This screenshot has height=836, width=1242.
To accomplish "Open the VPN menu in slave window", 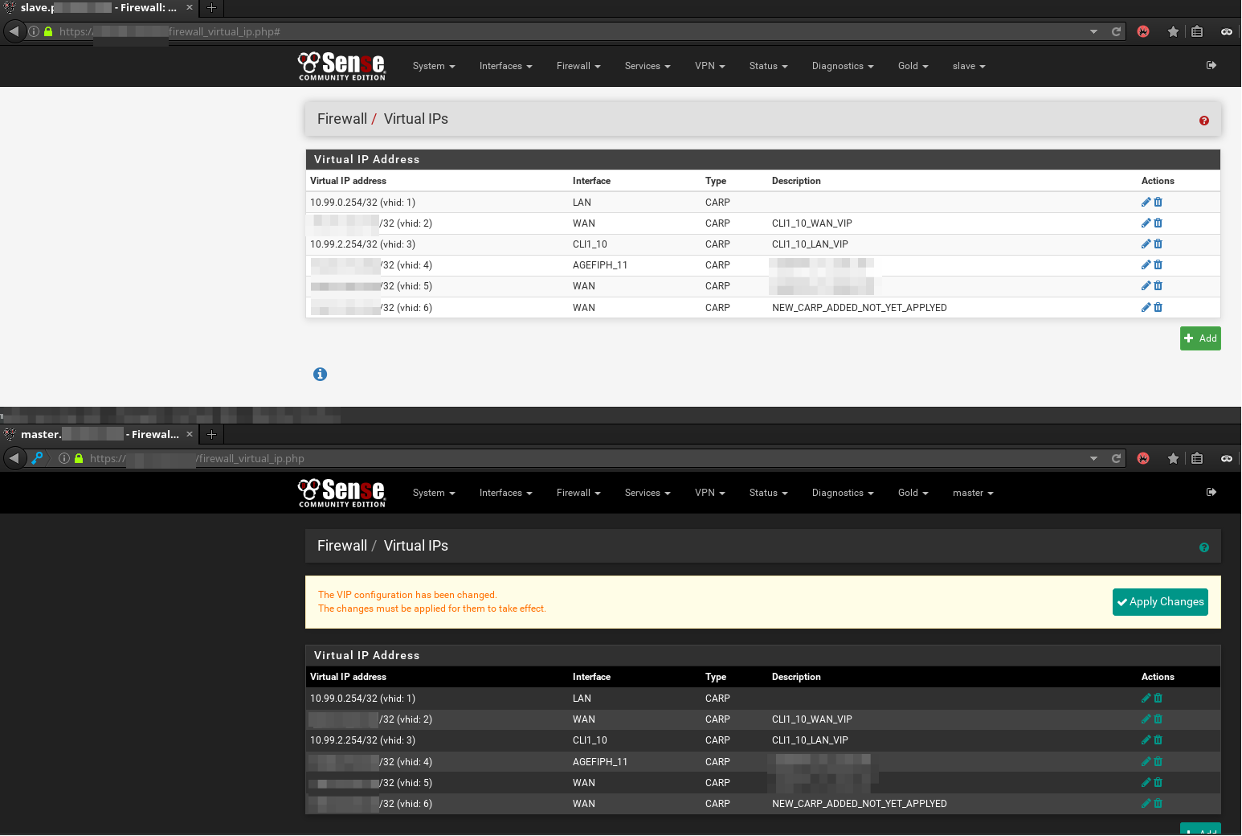I will click(x=709, y=66).
